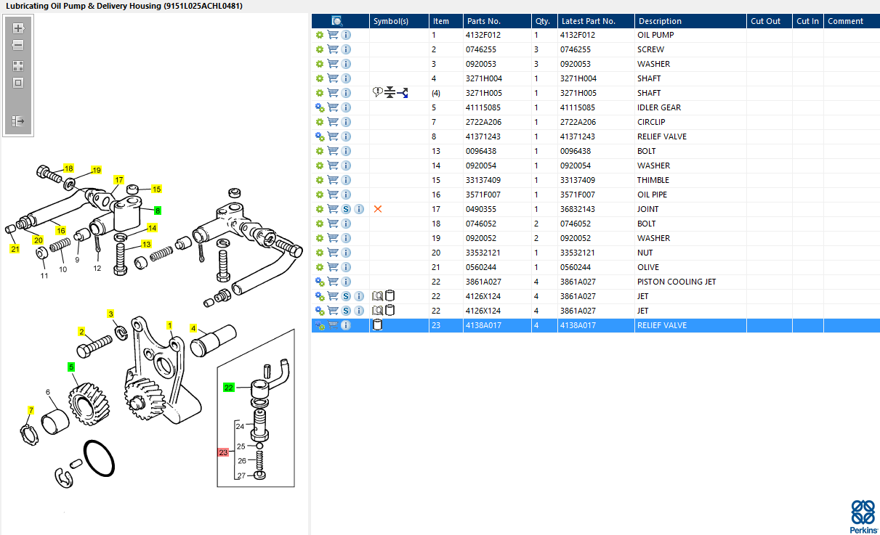The width and height of the screenshot is (880, 535).
Task: Select pink callout 23 in diagram
Action: (223, 452)
